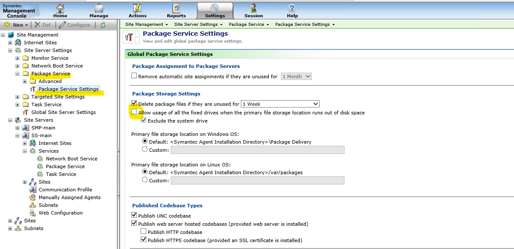Collapse the Services tree node

pyautogui.click(x=25, y=151)
